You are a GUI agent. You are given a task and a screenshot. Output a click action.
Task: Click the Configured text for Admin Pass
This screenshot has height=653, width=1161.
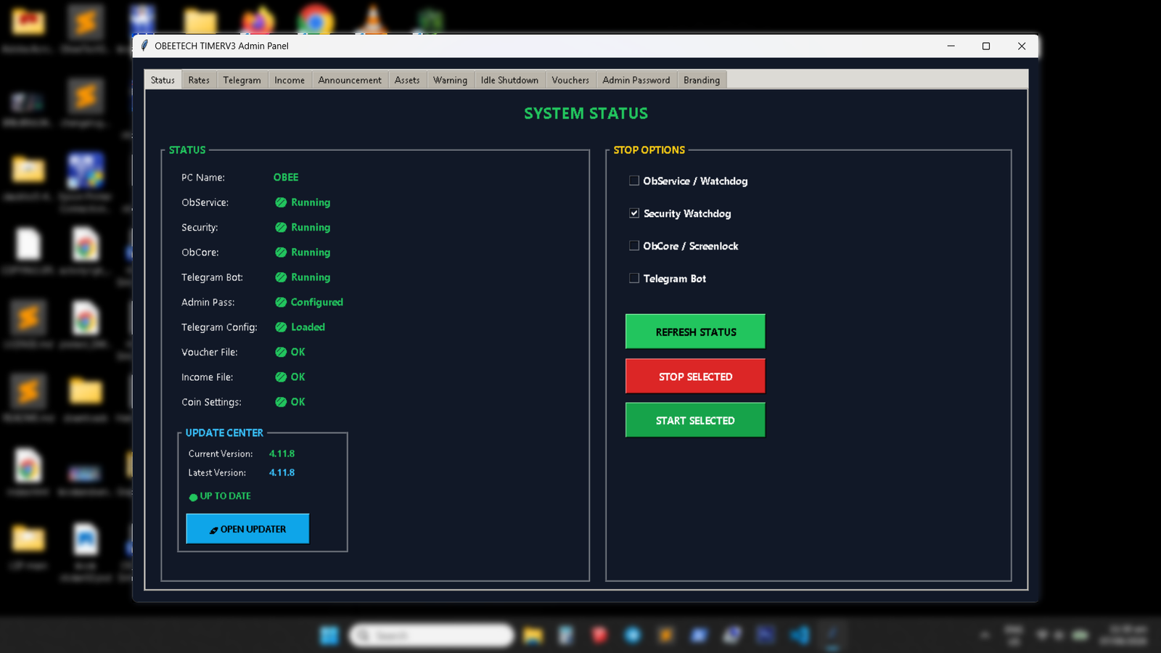coord(317,302)
